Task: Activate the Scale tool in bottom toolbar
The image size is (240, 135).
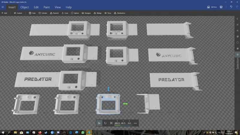Action: click(x=111, y=123)
